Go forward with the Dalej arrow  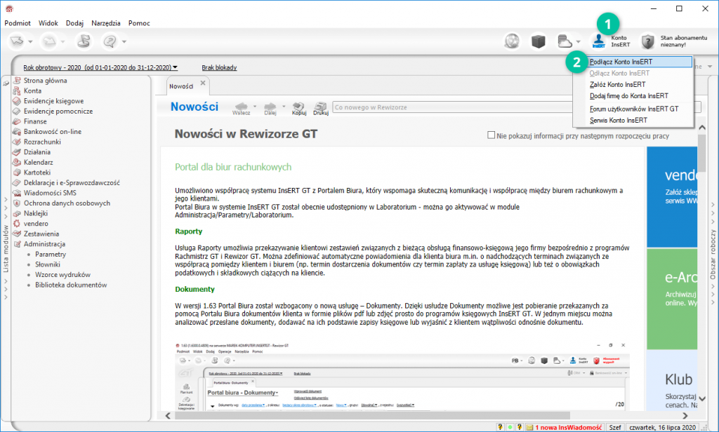click(x=270, y=107)
